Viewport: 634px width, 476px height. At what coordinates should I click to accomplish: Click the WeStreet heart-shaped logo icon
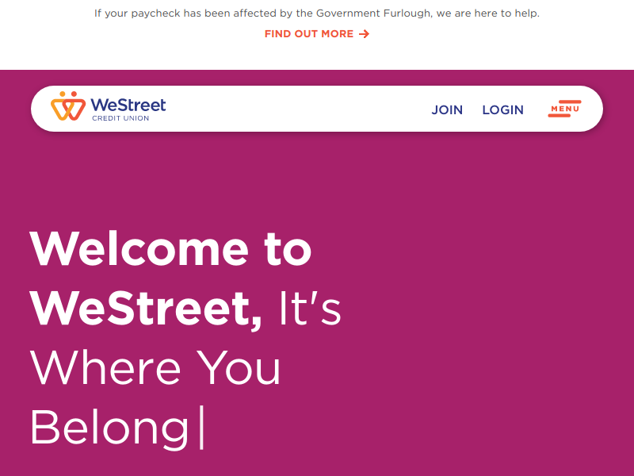67,106
